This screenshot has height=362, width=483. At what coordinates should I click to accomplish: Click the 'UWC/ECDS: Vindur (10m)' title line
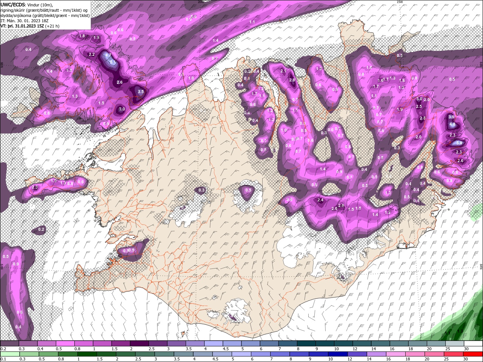point(27,4)
